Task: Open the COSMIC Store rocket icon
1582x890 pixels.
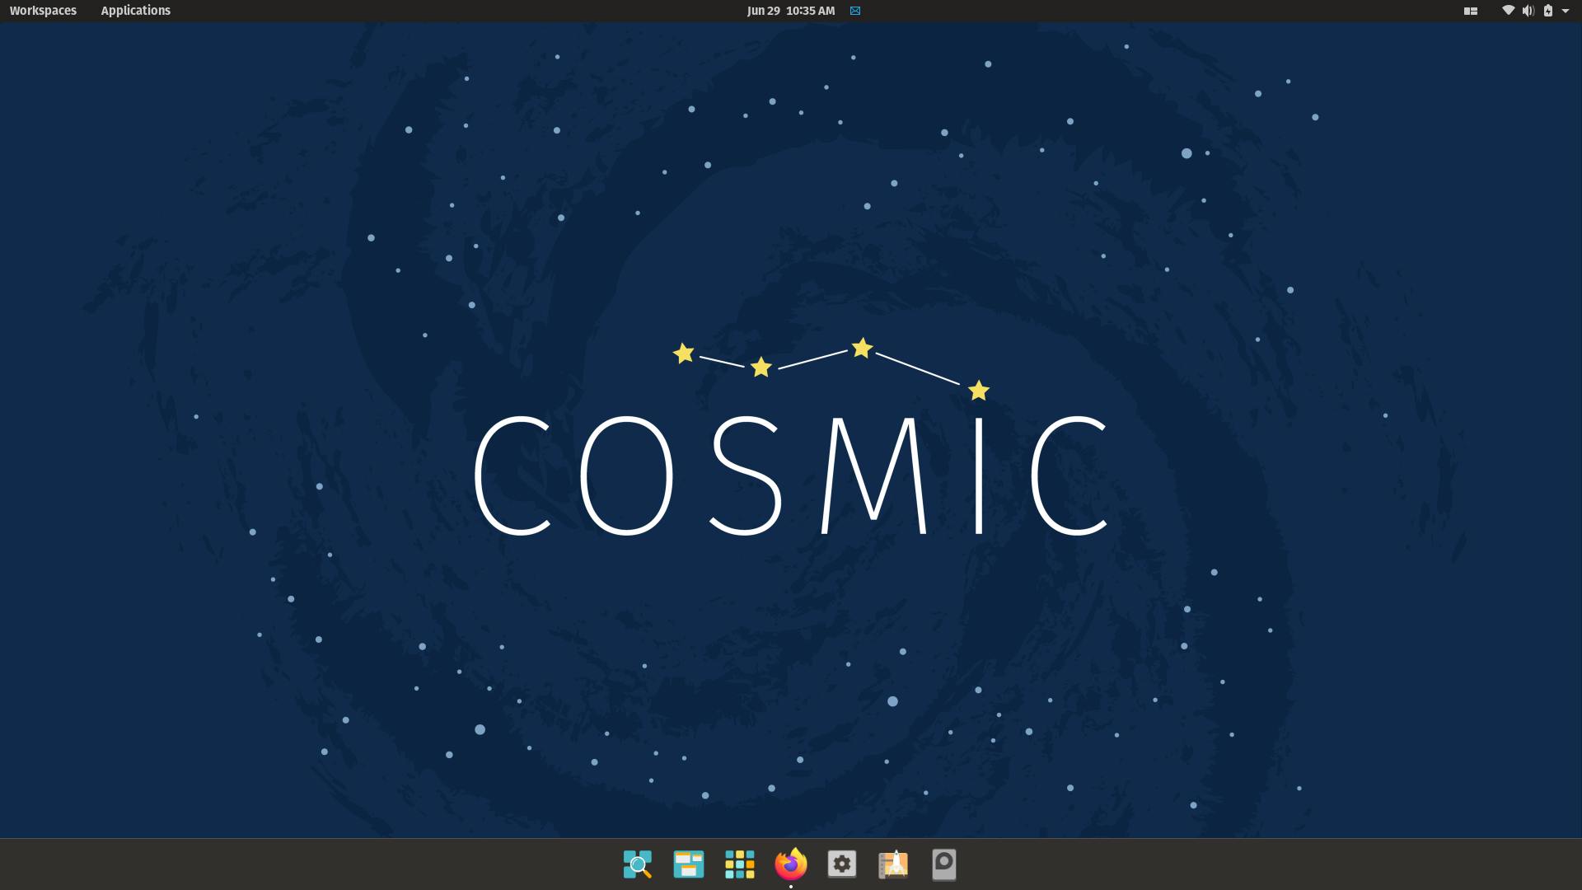Action: point(892,864)
